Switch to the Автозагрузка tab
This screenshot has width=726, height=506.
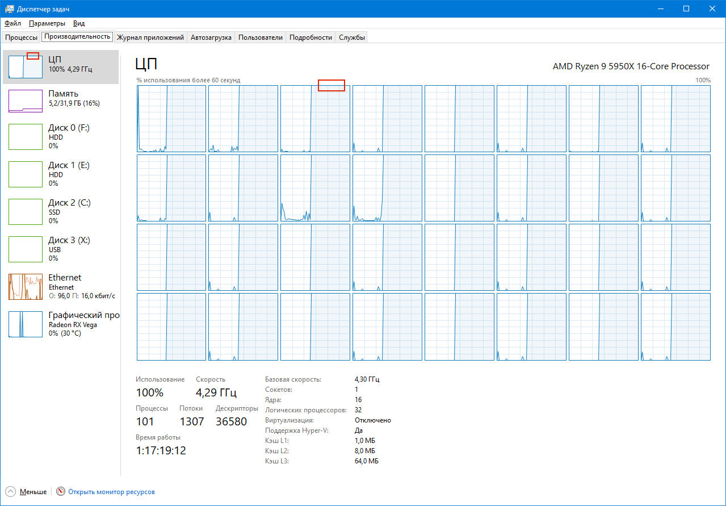pos(211,37)
